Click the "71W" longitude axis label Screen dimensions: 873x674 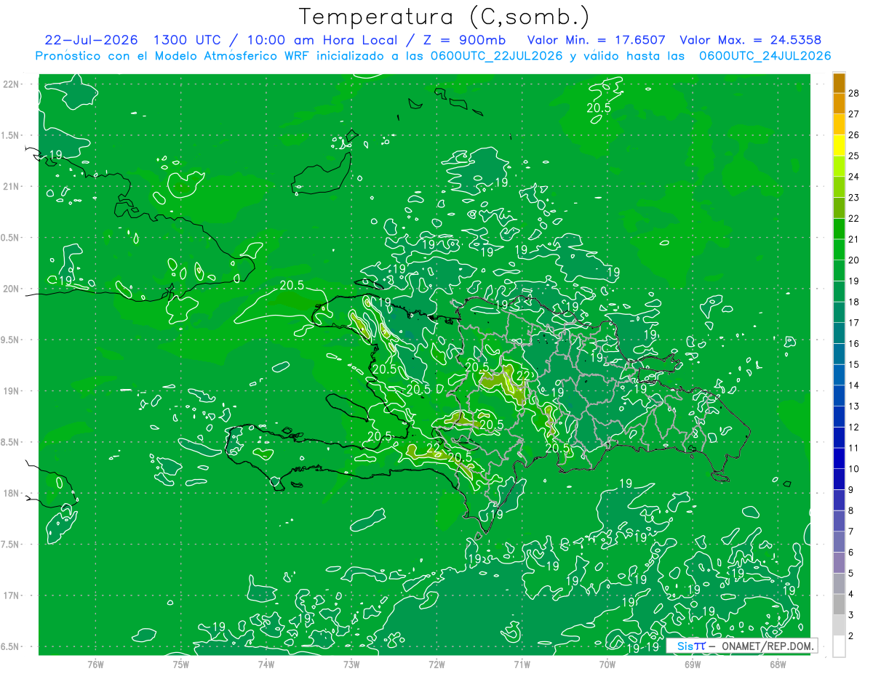[522, 665]
